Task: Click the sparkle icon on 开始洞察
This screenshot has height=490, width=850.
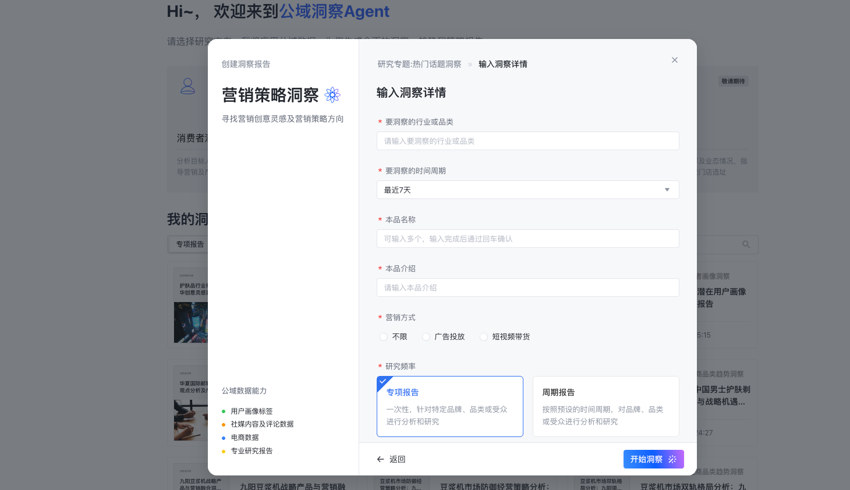Action: click(x=672, y=459)
